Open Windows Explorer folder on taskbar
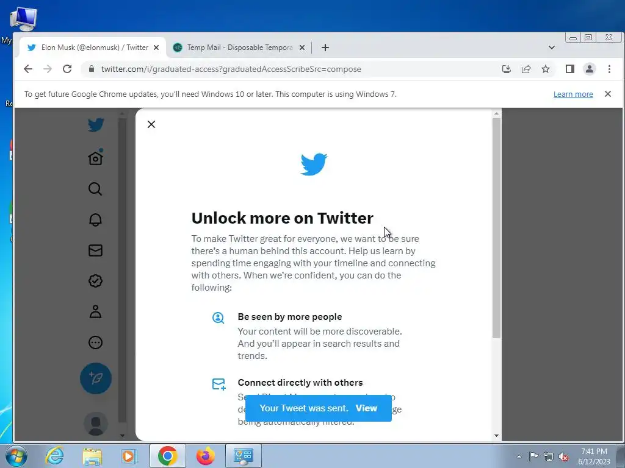Image resolution: width=625 pixels, height=468 pixels. pyautogui.click(x=92, y=456)
